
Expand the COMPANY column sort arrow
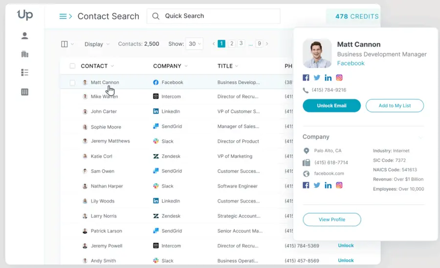(186, 66)
